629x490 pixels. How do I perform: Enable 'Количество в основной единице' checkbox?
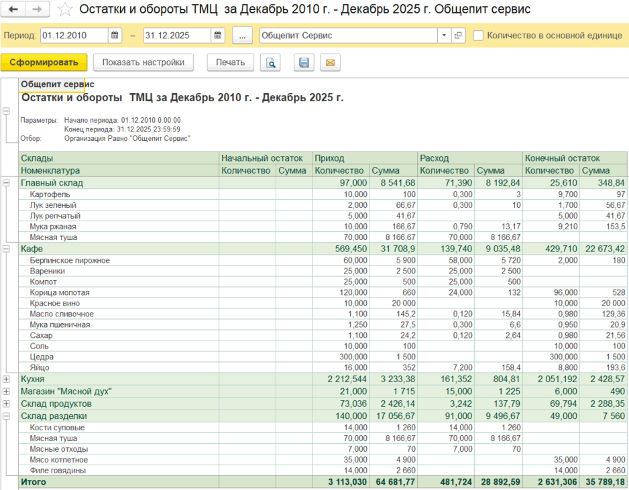pos(478,36)
